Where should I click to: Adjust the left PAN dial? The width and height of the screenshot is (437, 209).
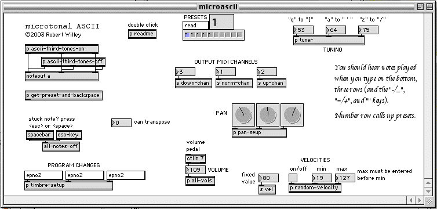coord(243,115)
